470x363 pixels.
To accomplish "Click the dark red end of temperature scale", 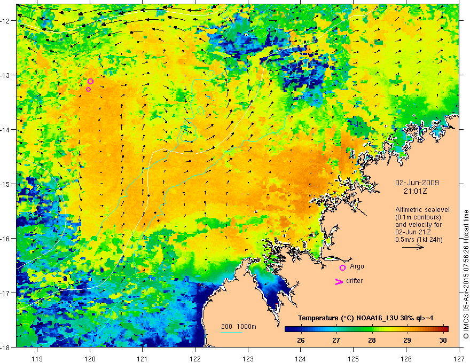I will 445,329.
